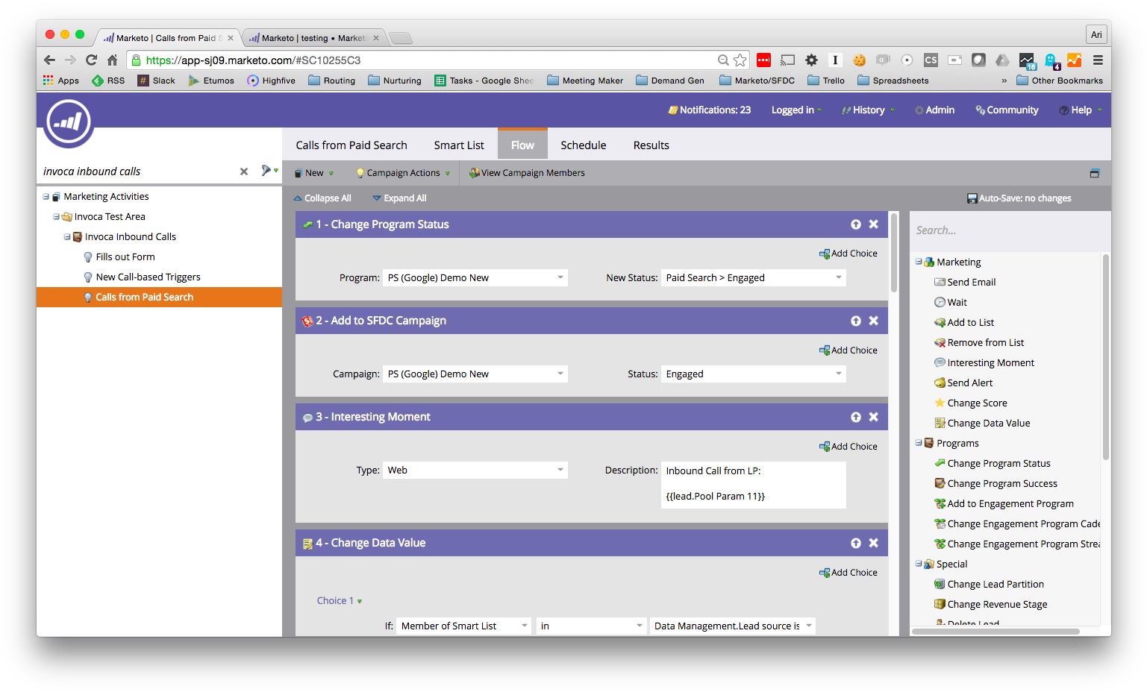Collapse Marketing Activities tree node

pyautogui.click(x=46, y=197)
